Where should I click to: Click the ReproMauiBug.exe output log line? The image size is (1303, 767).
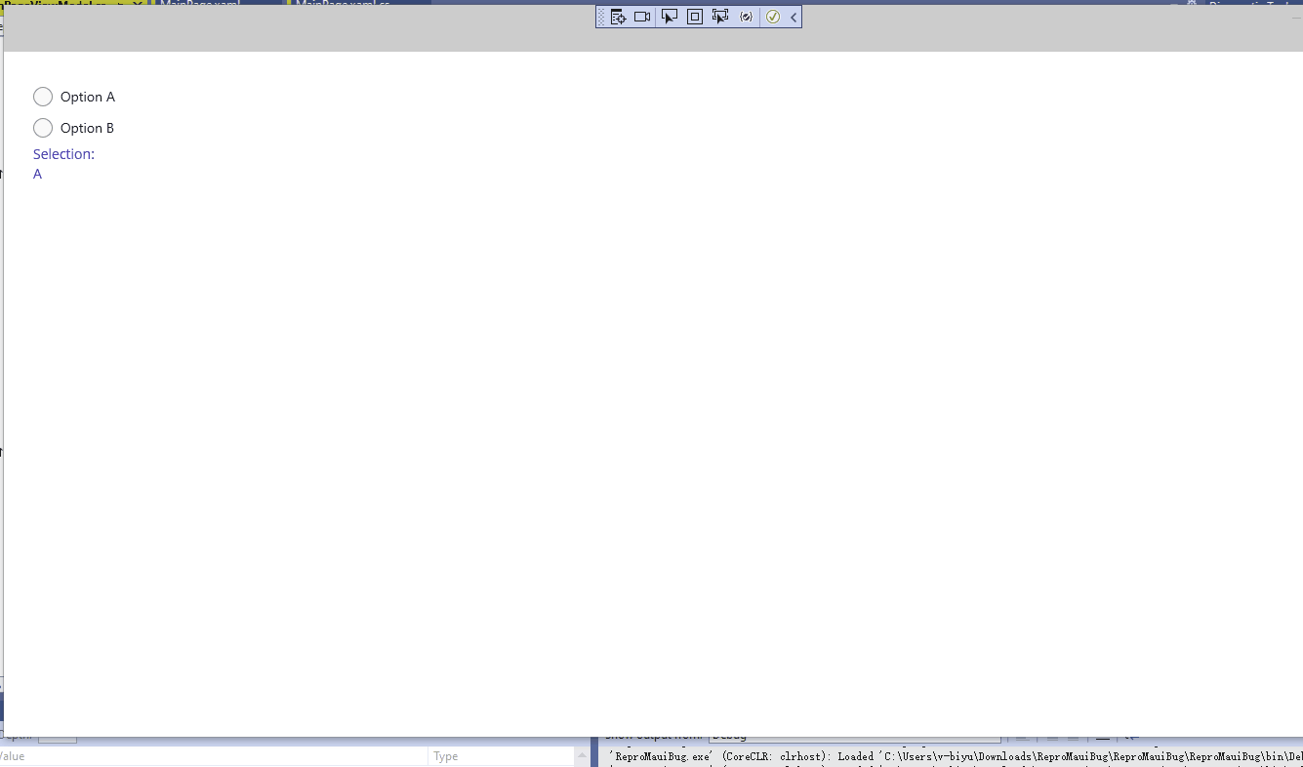pos(878,755)
